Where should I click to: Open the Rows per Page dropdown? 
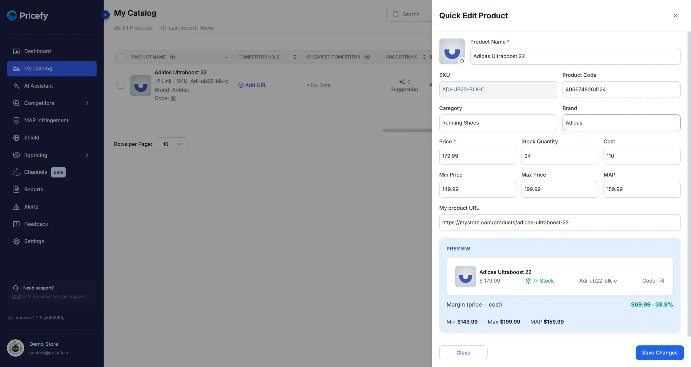coord(172,144)
